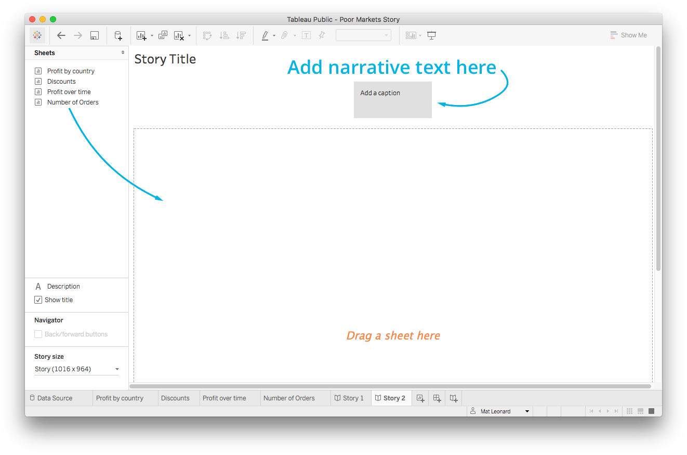
Task: Click the Tableau logo start page icon
Action: (37, 35)
